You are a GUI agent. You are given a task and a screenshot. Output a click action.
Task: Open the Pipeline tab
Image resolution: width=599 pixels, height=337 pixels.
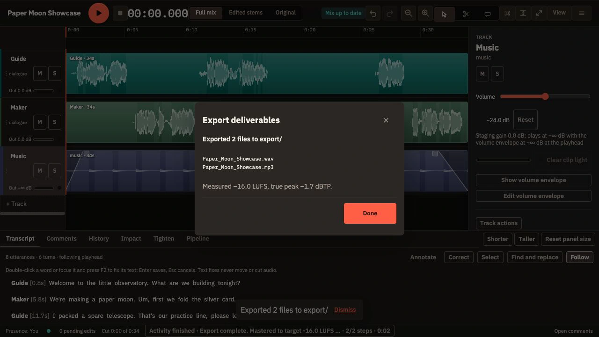pyautogui.click(x=198, y=239)
